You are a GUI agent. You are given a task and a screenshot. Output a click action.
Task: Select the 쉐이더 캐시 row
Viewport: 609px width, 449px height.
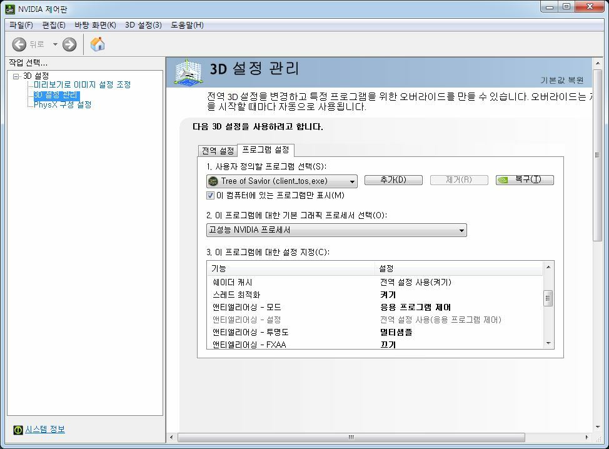375,283
